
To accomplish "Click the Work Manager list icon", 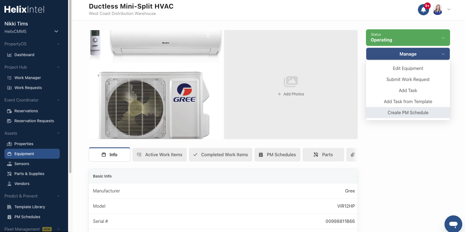I will (x=9, y=78).
